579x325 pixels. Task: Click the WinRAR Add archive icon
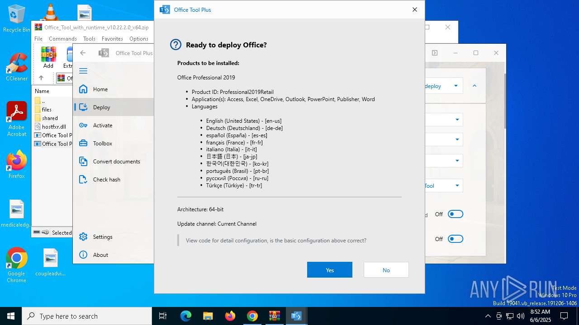coord(48,57)
